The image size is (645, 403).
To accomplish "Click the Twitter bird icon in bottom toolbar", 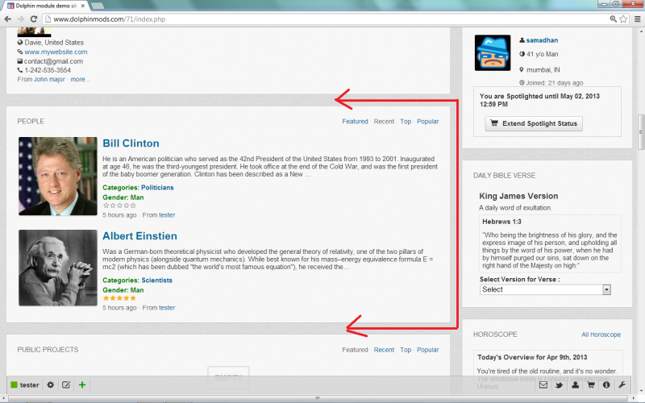I will pyautogui.click(x=559, y=385).
